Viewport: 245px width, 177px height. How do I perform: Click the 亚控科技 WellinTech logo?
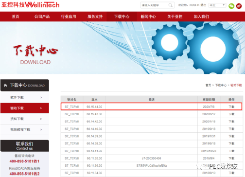tap(31, 5)
